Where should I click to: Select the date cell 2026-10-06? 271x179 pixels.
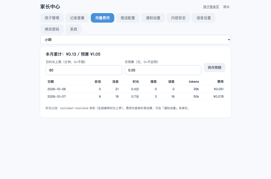[56, 89]
